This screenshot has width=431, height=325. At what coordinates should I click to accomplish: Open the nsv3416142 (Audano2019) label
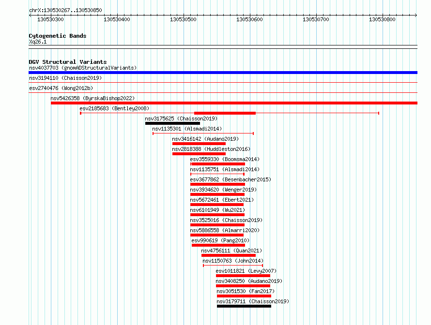[205, 139]
